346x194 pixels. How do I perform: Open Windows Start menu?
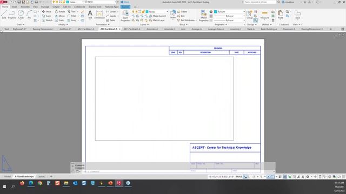point(4,187)
